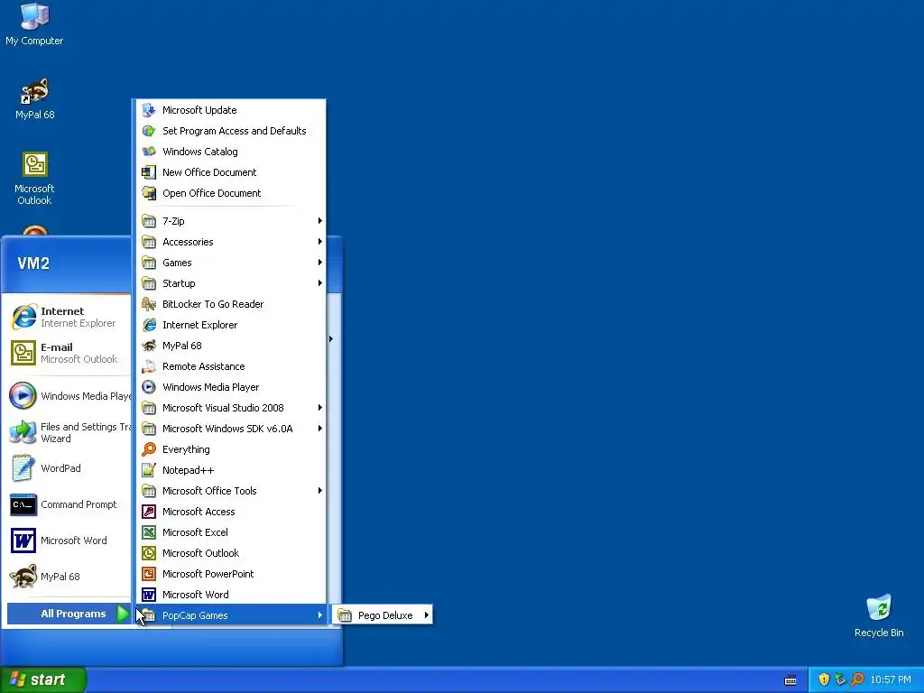Click the MyPal 68 raccoon icon in All Programs
This screenshot has width=924, height=693.
[x=149, y=346]
